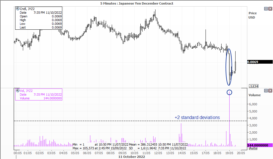Click the 4,000 volume axis tick
This screenshot has width=273, height=159.
[x=253, y=118]
